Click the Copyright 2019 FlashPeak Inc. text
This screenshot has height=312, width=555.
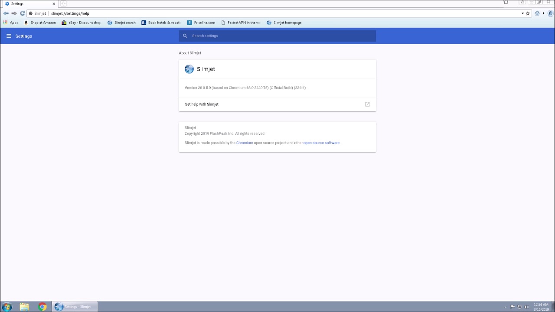(x=225, y=134)
